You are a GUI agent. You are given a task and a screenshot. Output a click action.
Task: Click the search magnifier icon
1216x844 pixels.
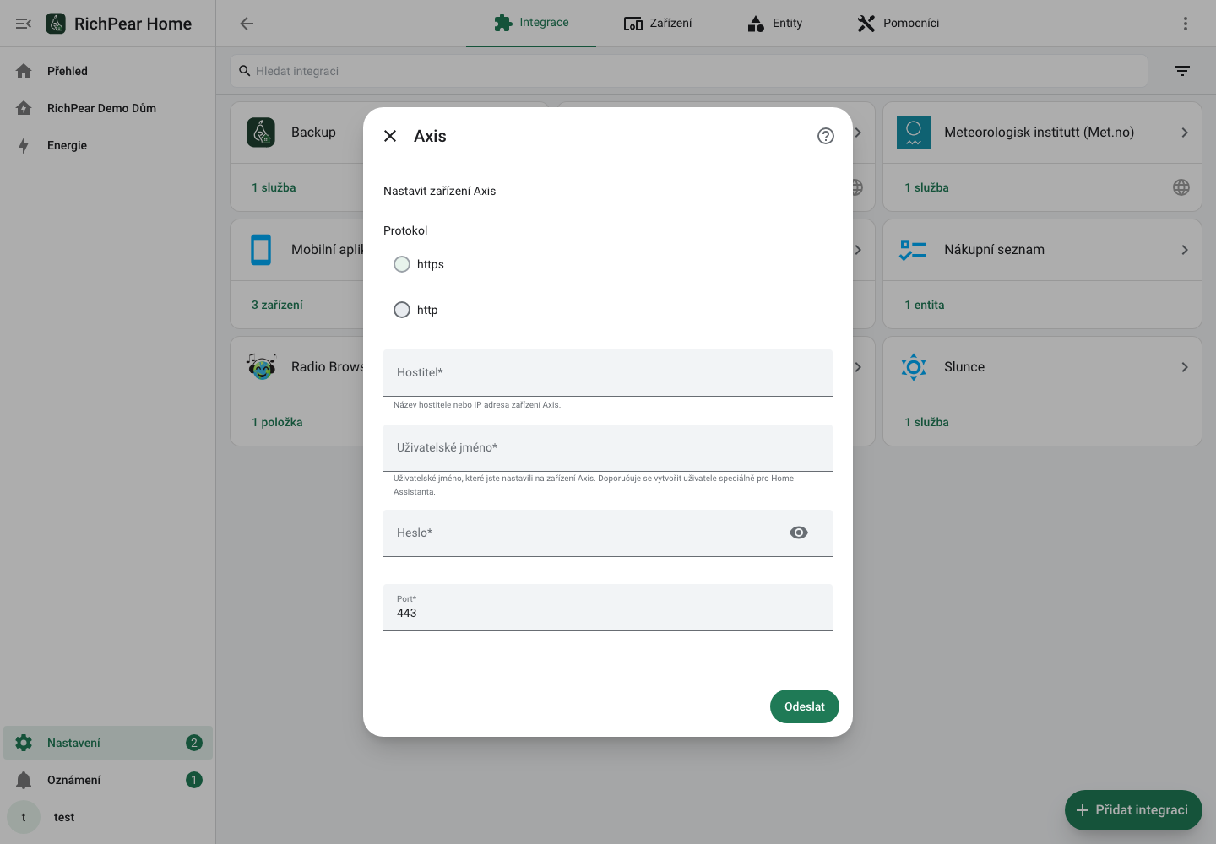point(245,71)
